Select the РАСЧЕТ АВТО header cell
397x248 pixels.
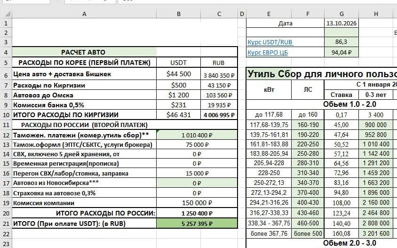tap(84, 52)
